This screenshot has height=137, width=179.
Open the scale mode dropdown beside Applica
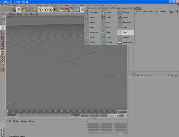coord(107,133)
